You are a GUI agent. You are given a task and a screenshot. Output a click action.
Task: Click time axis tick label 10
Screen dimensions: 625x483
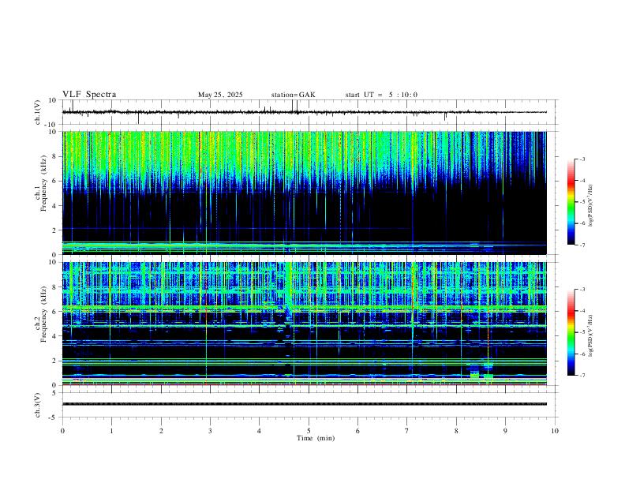[555, 431]
